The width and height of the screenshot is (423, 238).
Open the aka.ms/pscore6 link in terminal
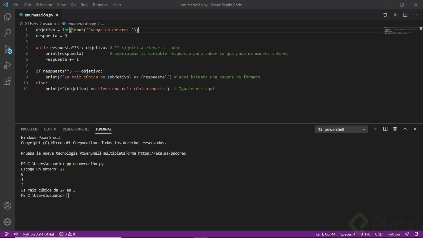162,153
